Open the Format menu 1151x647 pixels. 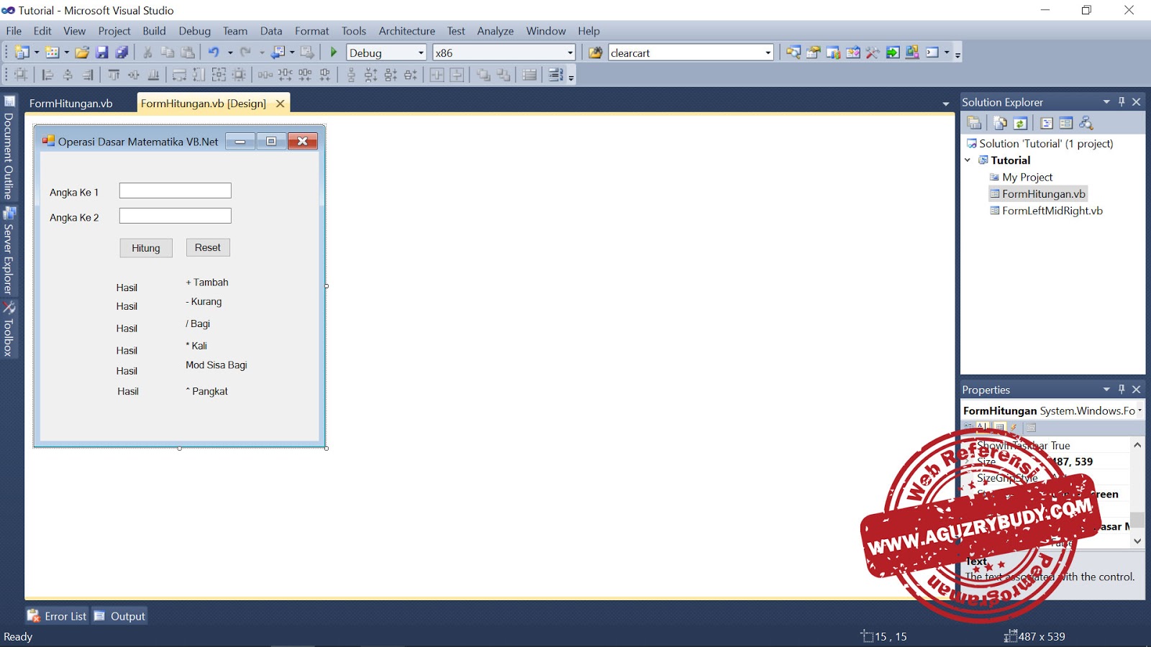click(x=311, y=31)
